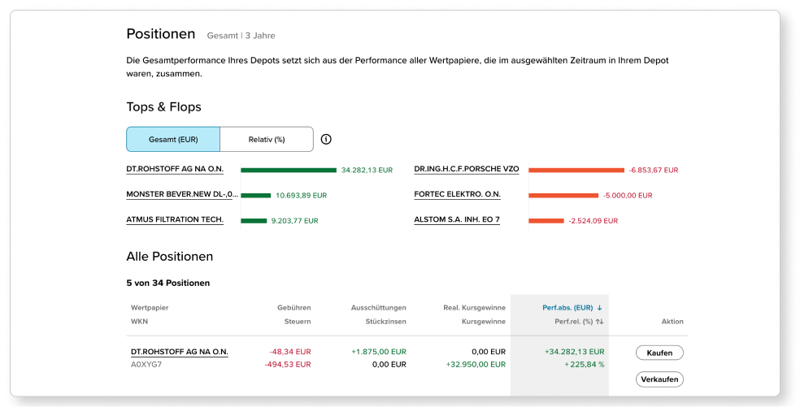Click the Aktion column header
Image resolution: width=800 pixels, height=407 pixels.
[672, 322]
